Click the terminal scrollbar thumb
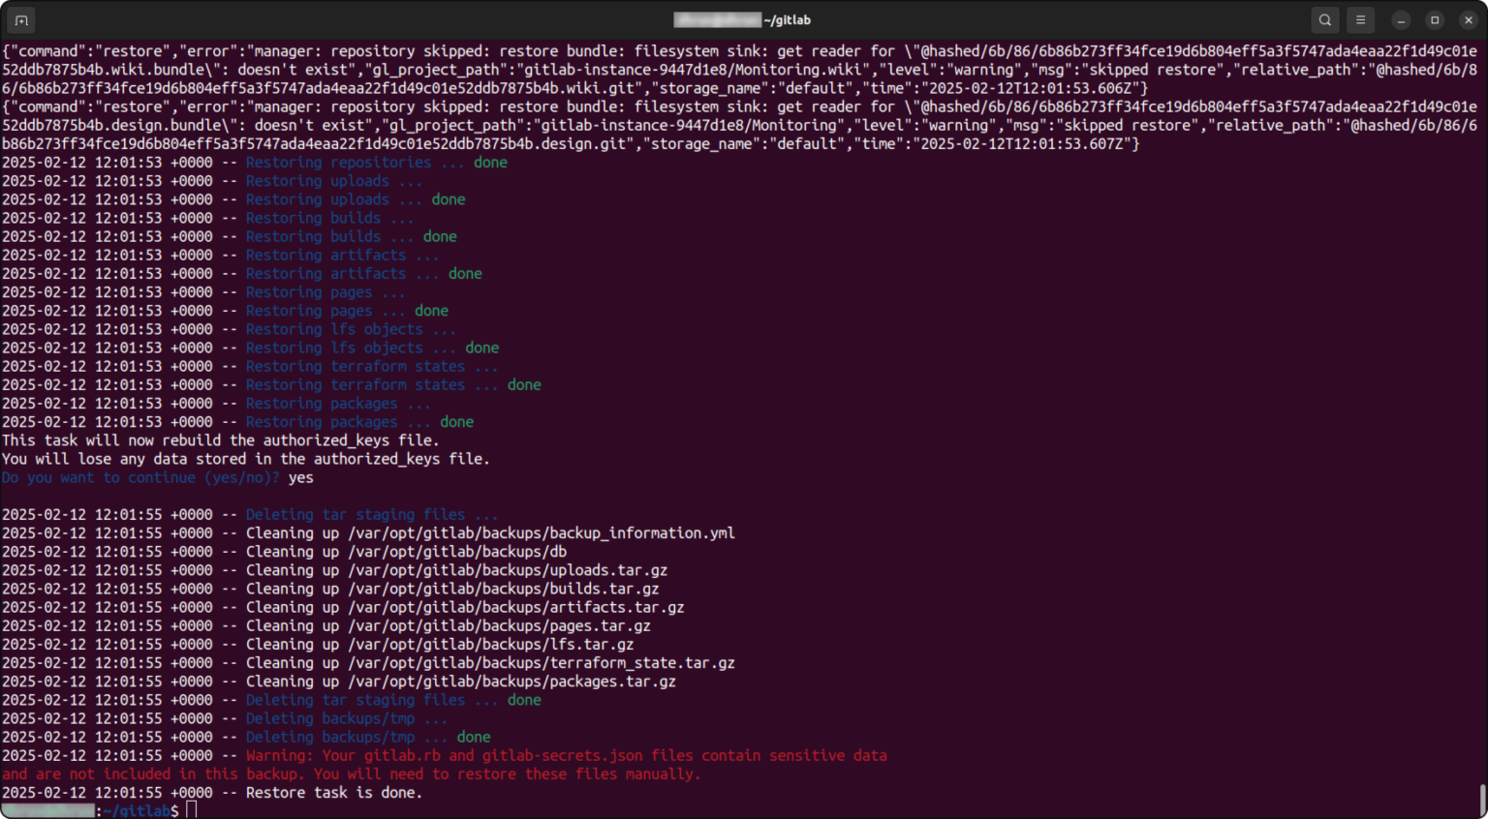Image resolution: width=1488 pixels, height=819 pixels. click(x=1482, y=800)
